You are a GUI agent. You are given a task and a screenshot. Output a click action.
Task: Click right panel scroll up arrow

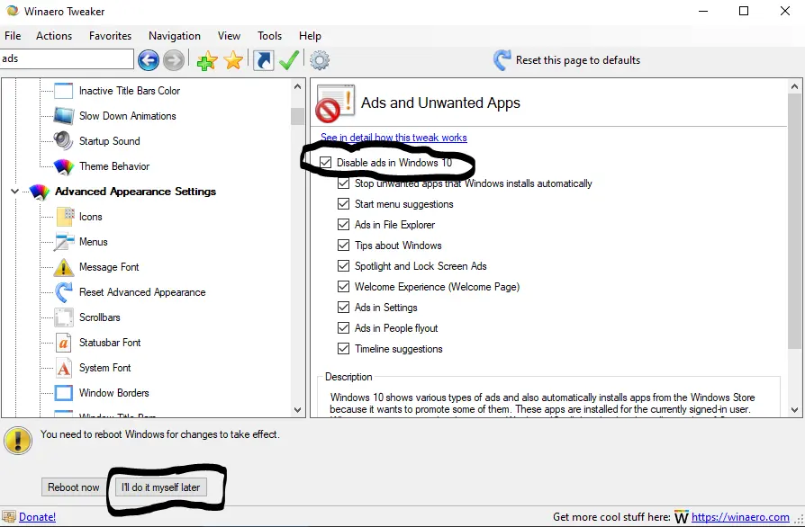click(795, 86)
